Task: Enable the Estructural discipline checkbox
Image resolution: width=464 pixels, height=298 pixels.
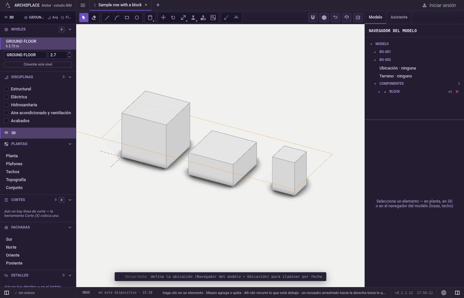Action: tap(6, 89)
